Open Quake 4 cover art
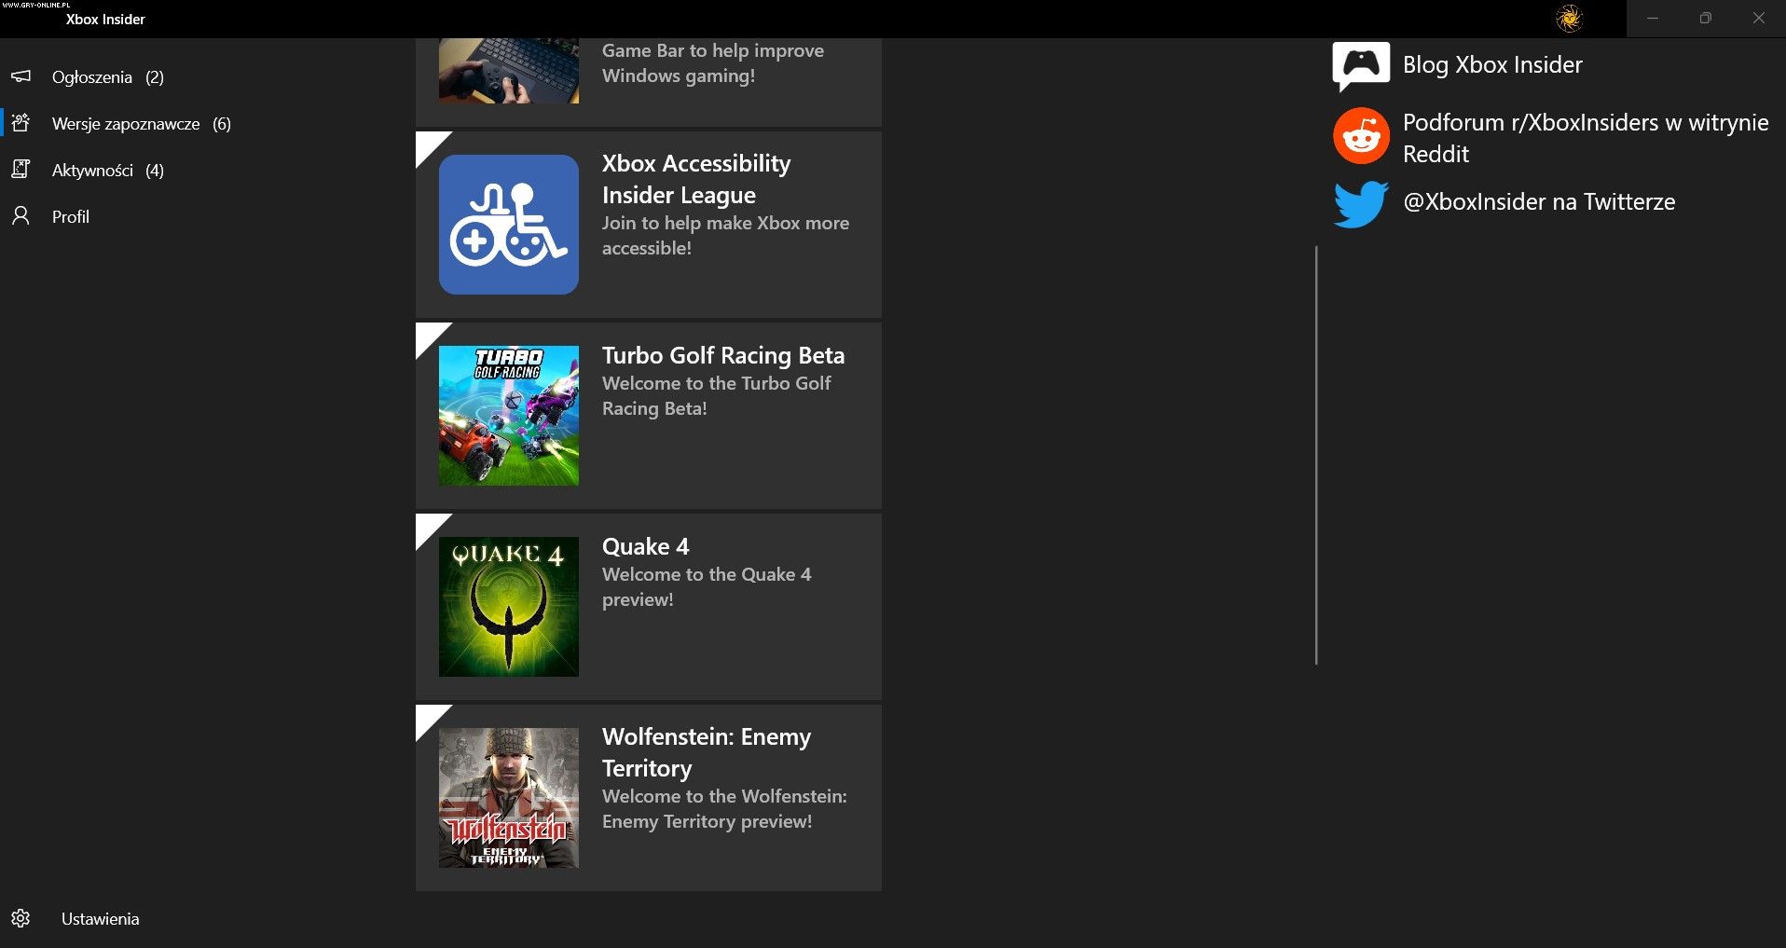The image size is (1786, 948). coord(509,607)
